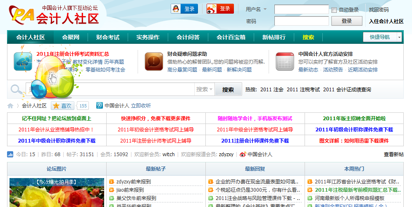Click the home breadcrumb icon
412x207 pixels.
click(10, 106)
